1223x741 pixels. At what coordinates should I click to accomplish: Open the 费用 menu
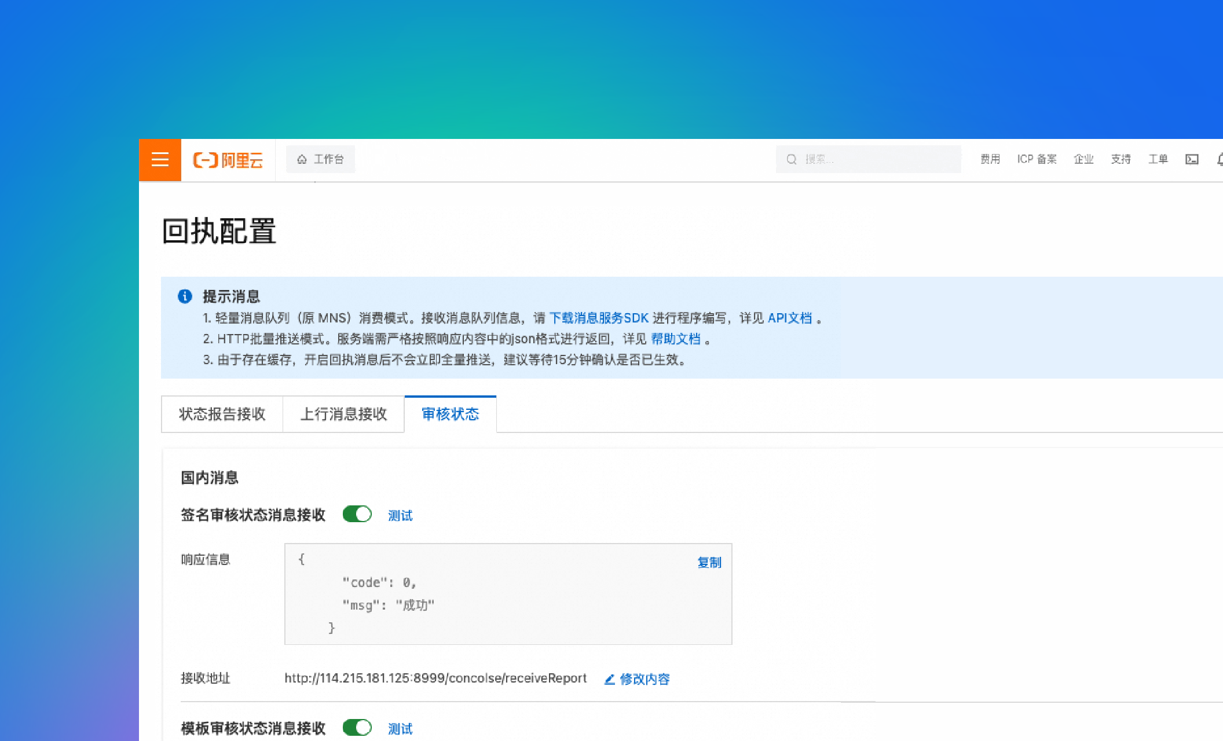(990, 159)
